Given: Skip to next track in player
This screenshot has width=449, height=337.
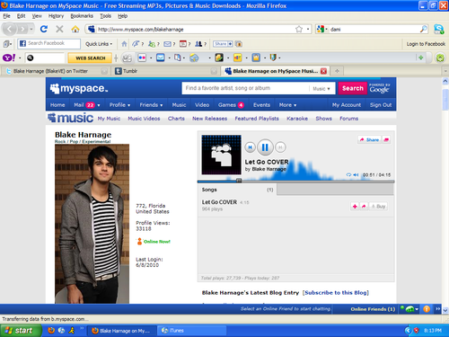Looking at the screenshot, I should pos(280,147).
